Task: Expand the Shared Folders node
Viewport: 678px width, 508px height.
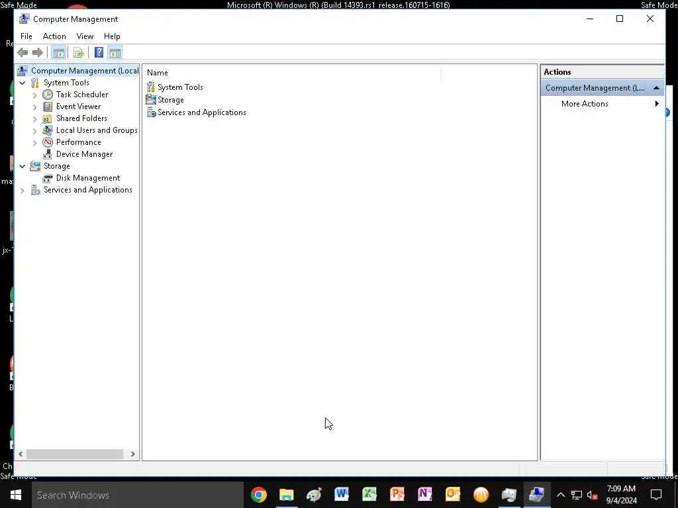Action: coord(34,118)
